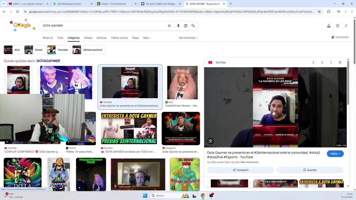356x200 pixels.
Task: Open the preview image title link
Action: [x=263, y=155]
